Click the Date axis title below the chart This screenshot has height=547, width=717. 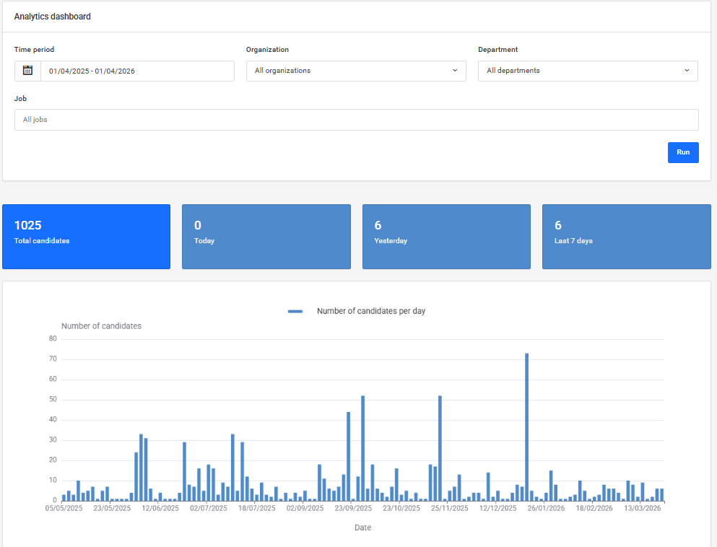point(362,528)
